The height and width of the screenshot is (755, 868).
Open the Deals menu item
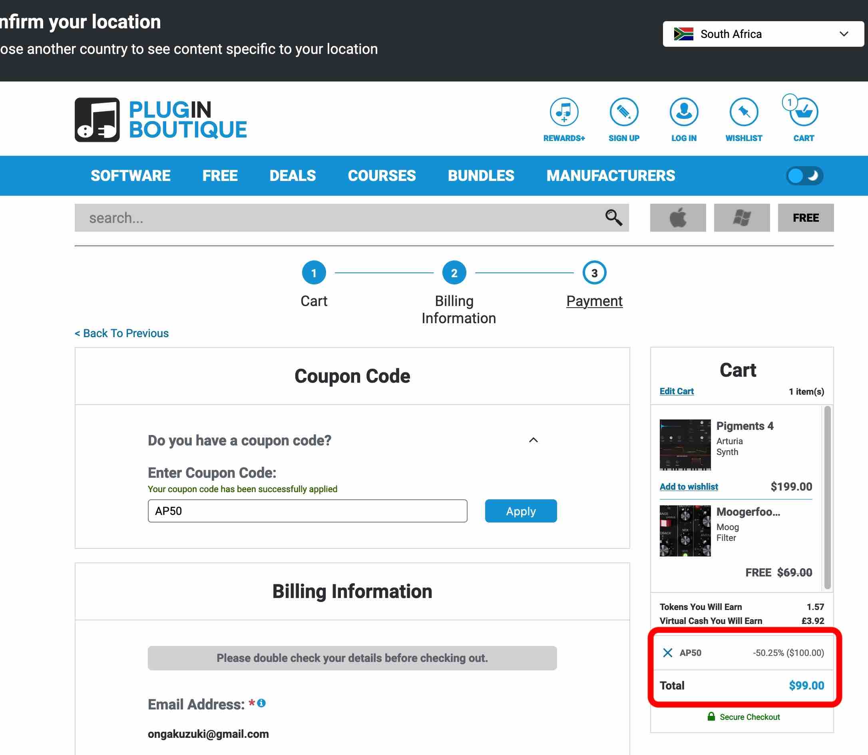(293, 176)
